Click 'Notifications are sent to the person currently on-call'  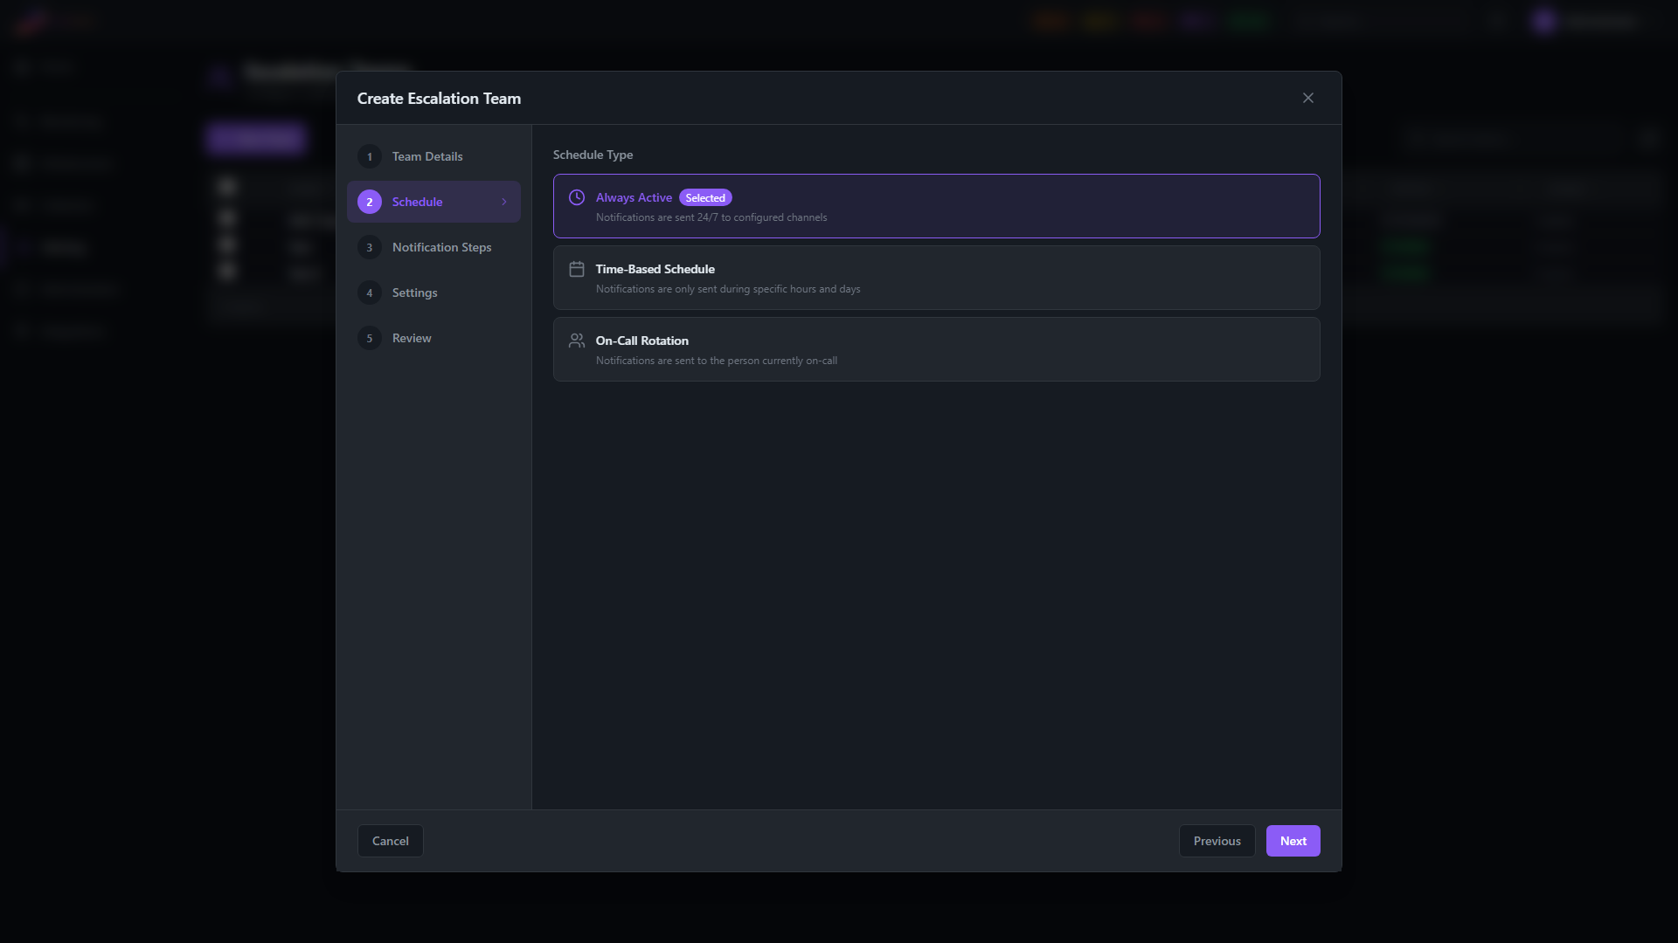[717, 361]
